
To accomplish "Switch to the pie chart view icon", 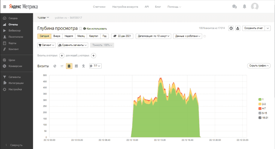I will pos(55,66).
